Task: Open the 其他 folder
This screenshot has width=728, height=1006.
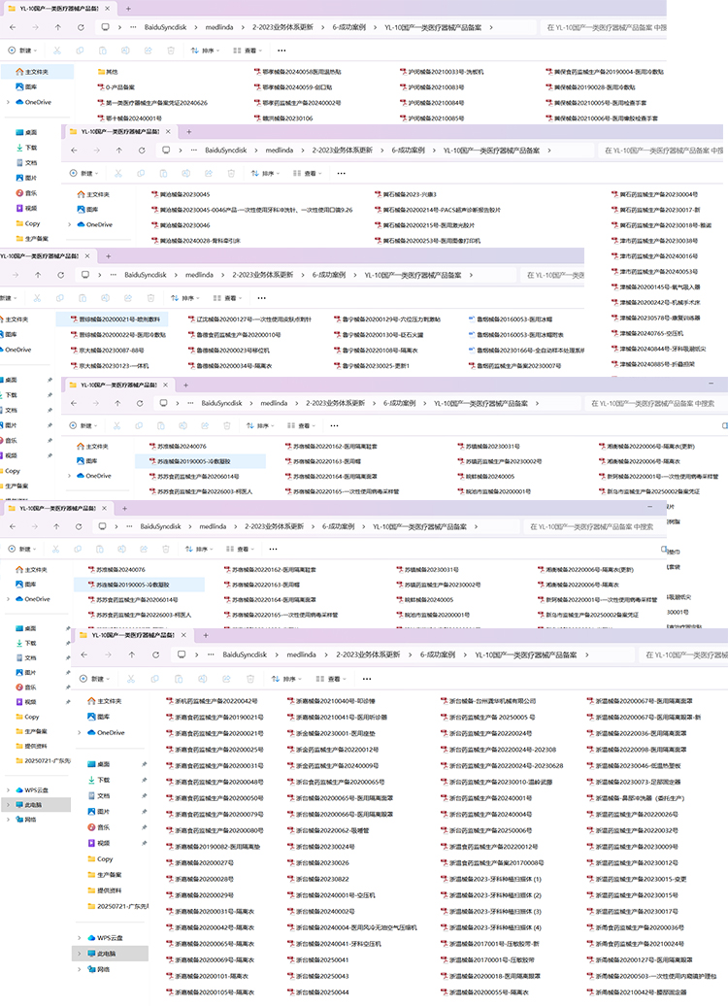Action: tap(112, 72)
